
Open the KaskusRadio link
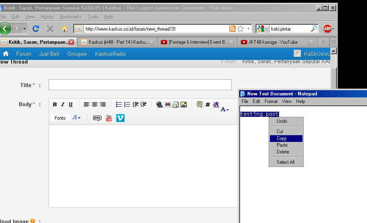coord(110,54)
